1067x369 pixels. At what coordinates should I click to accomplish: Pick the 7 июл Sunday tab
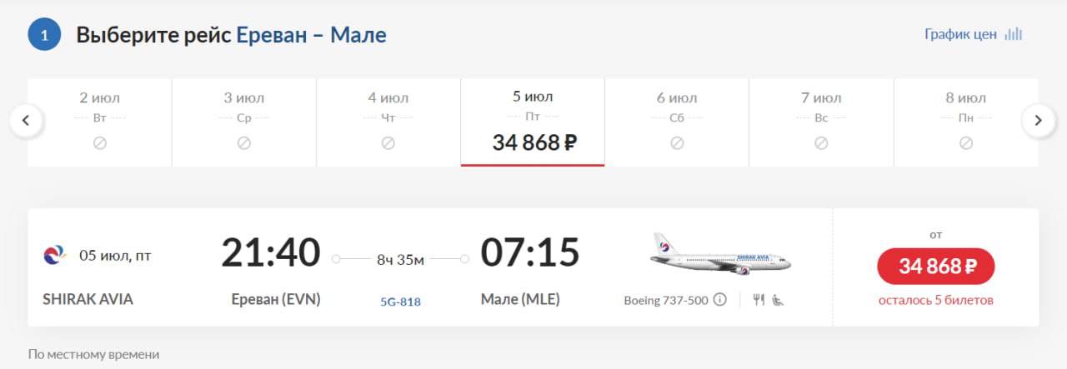[821, 122]
